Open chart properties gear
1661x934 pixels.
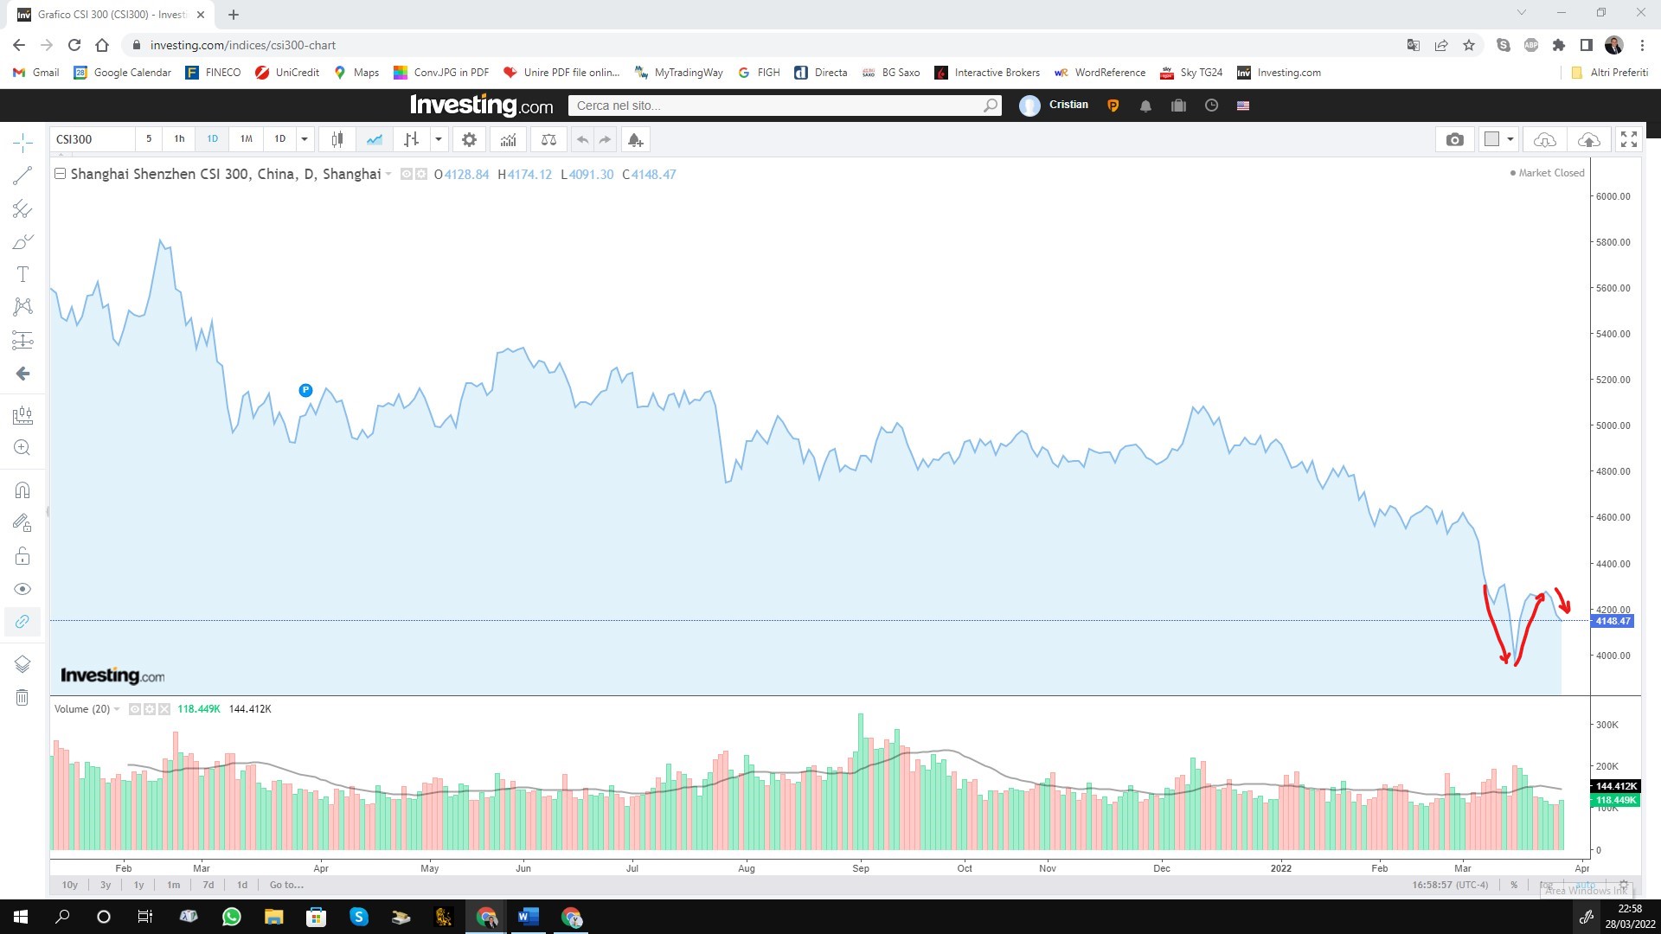tap(469, 139)
